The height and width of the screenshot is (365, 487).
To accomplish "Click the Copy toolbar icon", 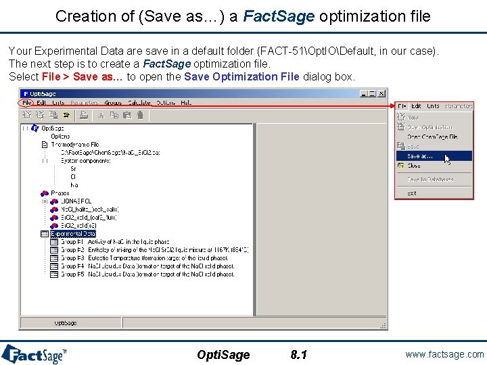I will (x=114, y=115).
